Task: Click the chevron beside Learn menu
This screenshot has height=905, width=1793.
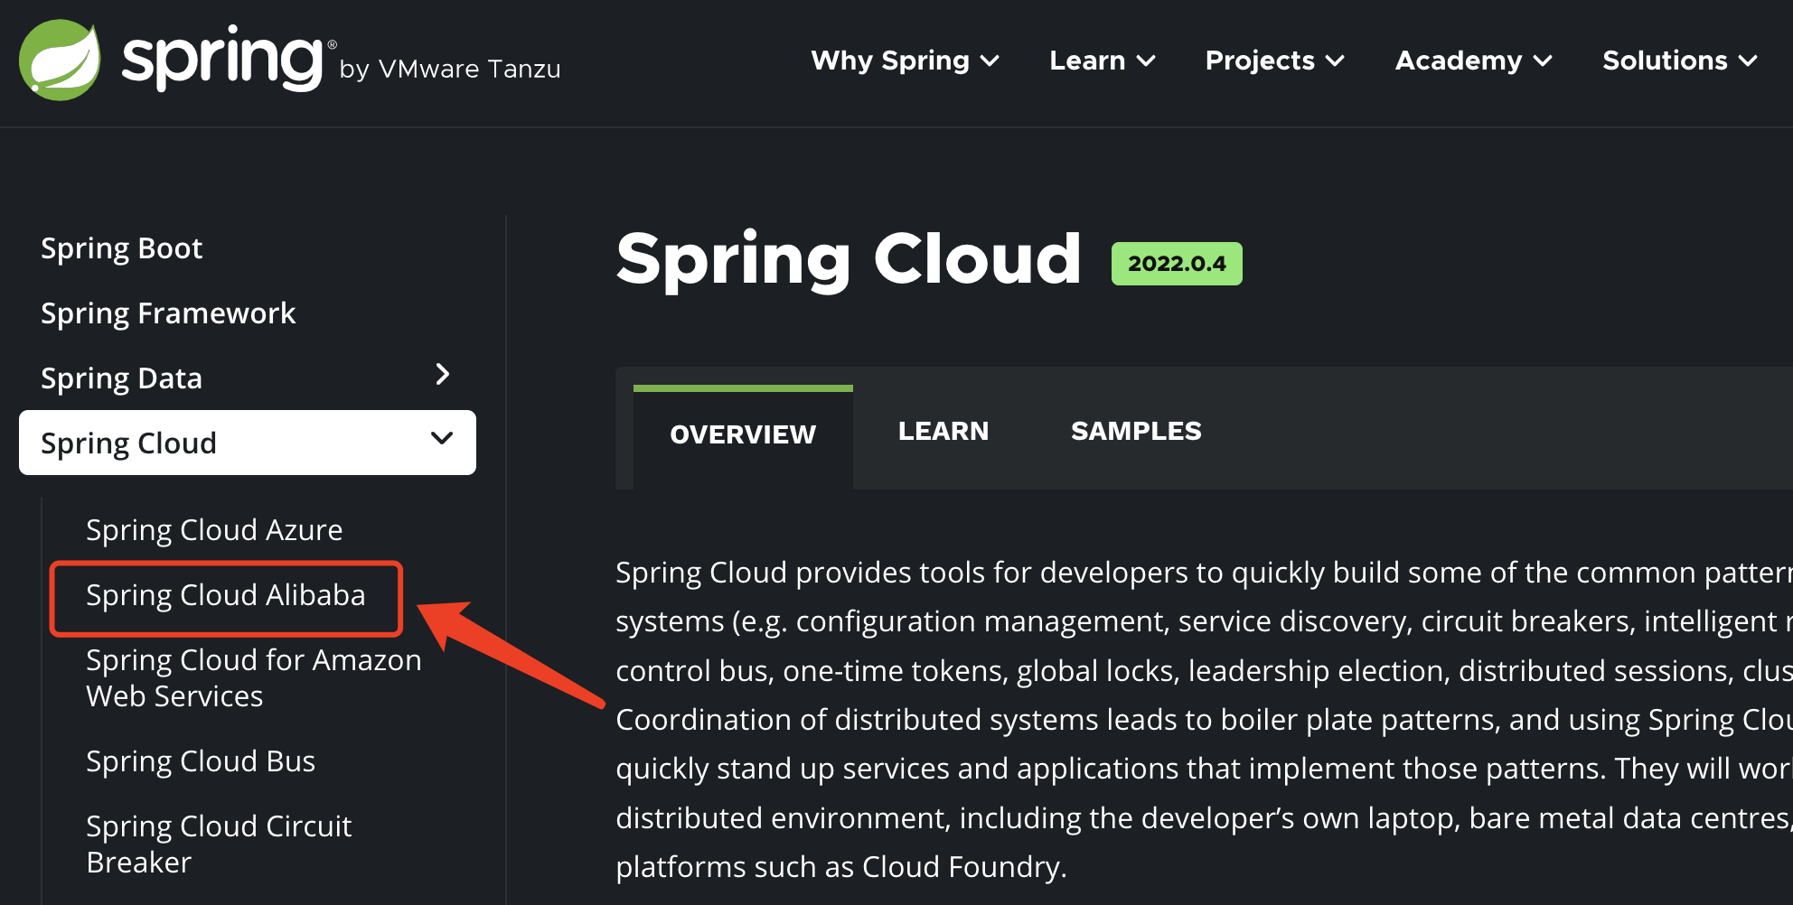Action: point(1146,61)
